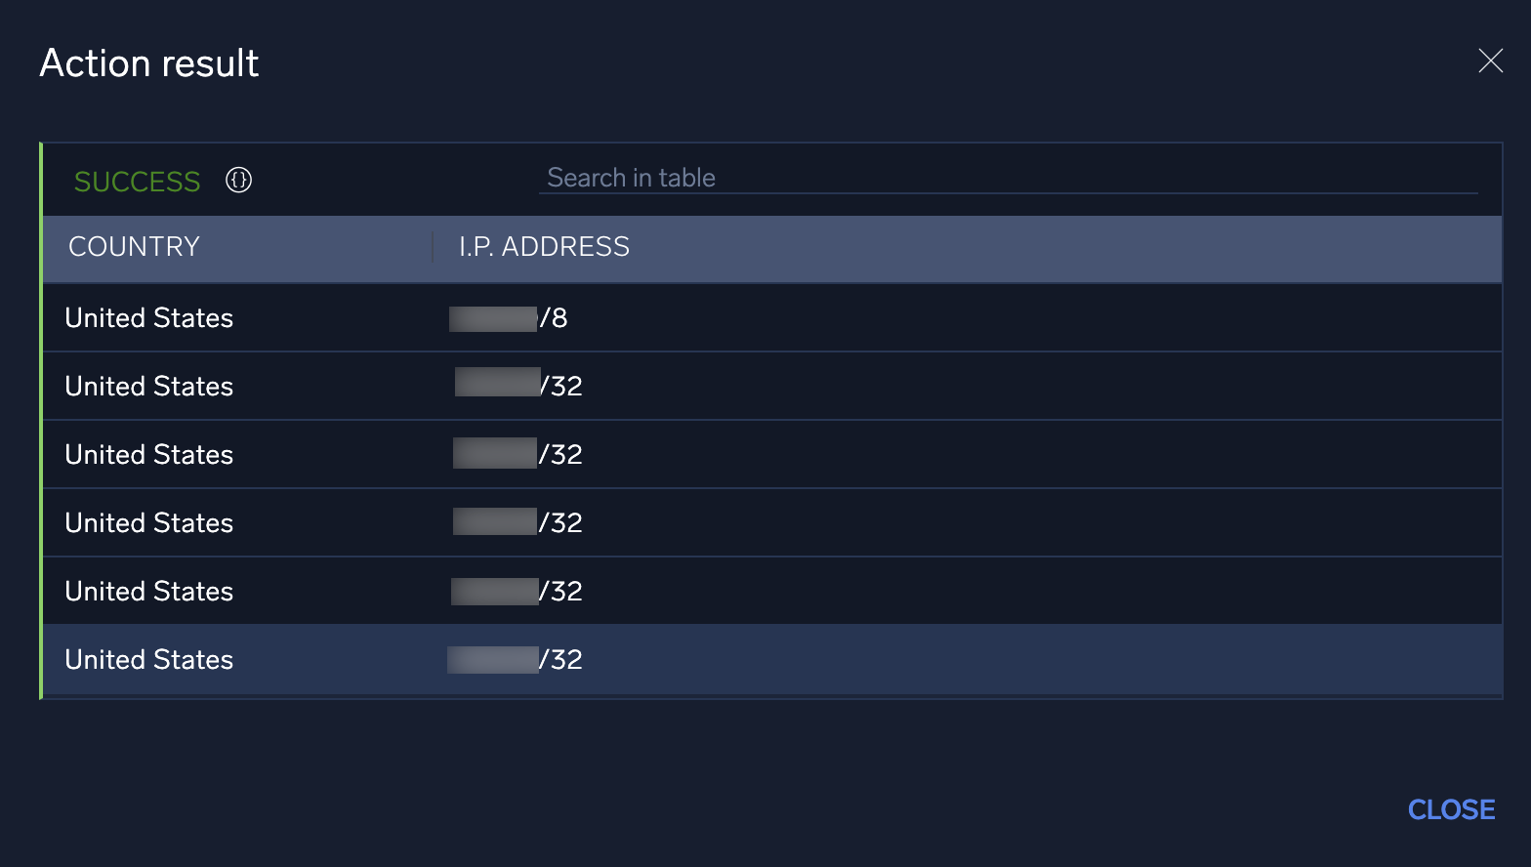Screen dimensions: 1531x867
Task: Click United States in the highlighted last row
Action: click(149, 660)
